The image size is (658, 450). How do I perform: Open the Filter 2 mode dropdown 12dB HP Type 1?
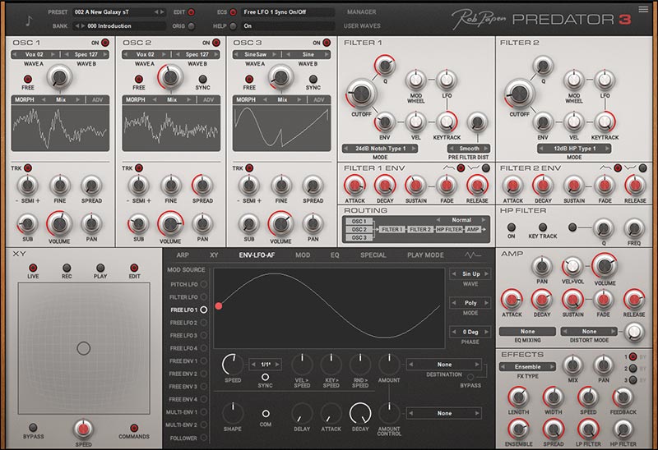[574, 149]
